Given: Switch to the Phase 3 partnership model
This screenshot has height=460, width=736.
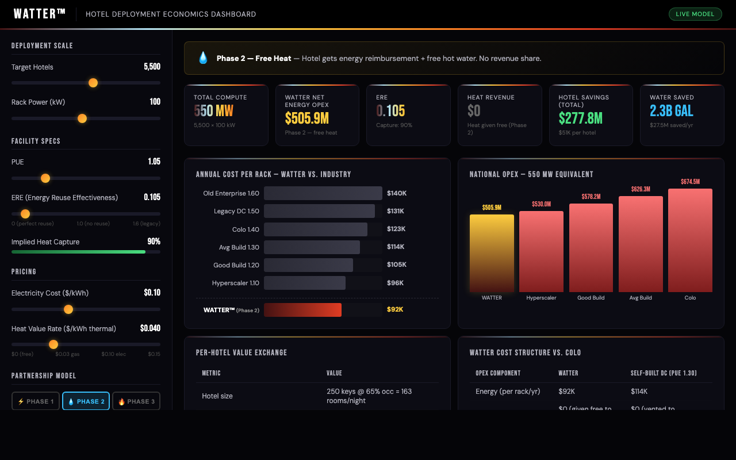Looking at the screenshot, I should tap(136, 401).
